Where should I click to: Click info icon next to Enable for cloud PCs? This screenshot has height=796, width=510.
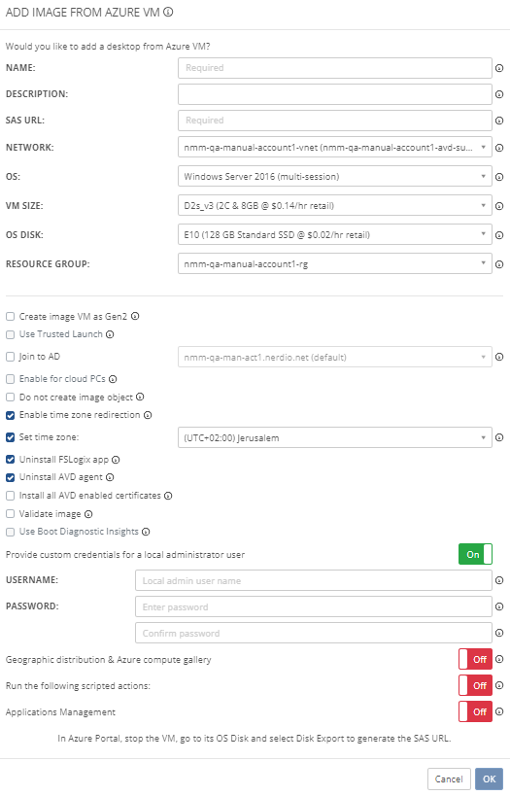click(113, 379)
